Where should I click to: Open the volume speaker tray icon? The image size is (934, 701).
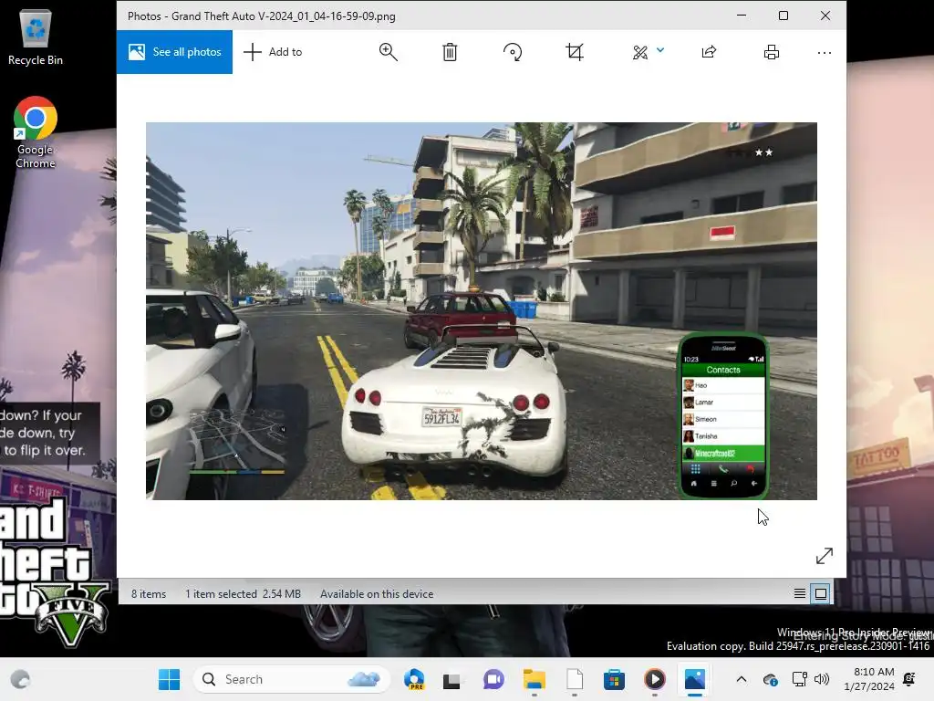pos(822,679)
